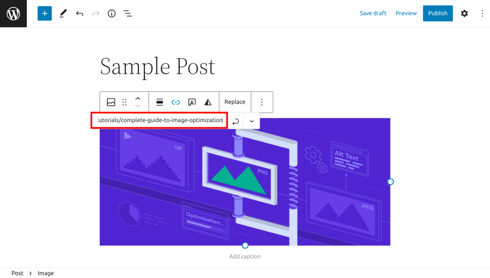Add text over the image
This screenshot has height=278, width=490.
[192, 102]
